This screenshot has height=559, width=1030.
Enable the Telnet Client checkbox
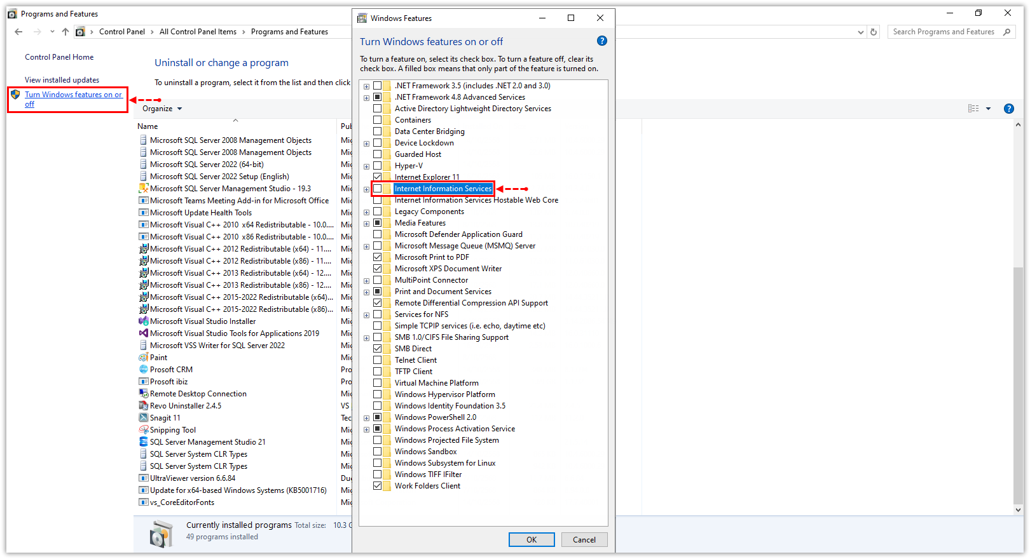(x=378, y=360)
